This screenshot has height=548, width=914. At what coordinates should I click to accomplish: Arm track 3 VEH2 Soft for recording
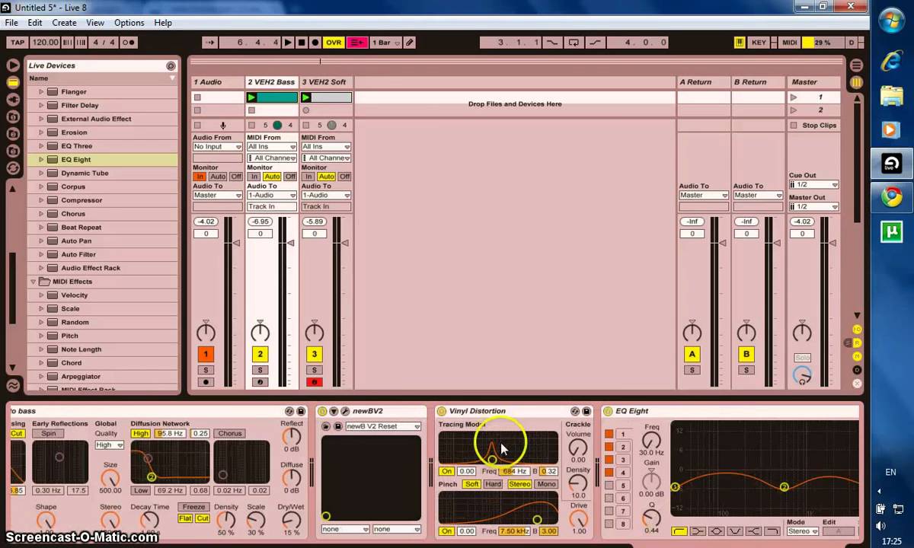point(314,382)
